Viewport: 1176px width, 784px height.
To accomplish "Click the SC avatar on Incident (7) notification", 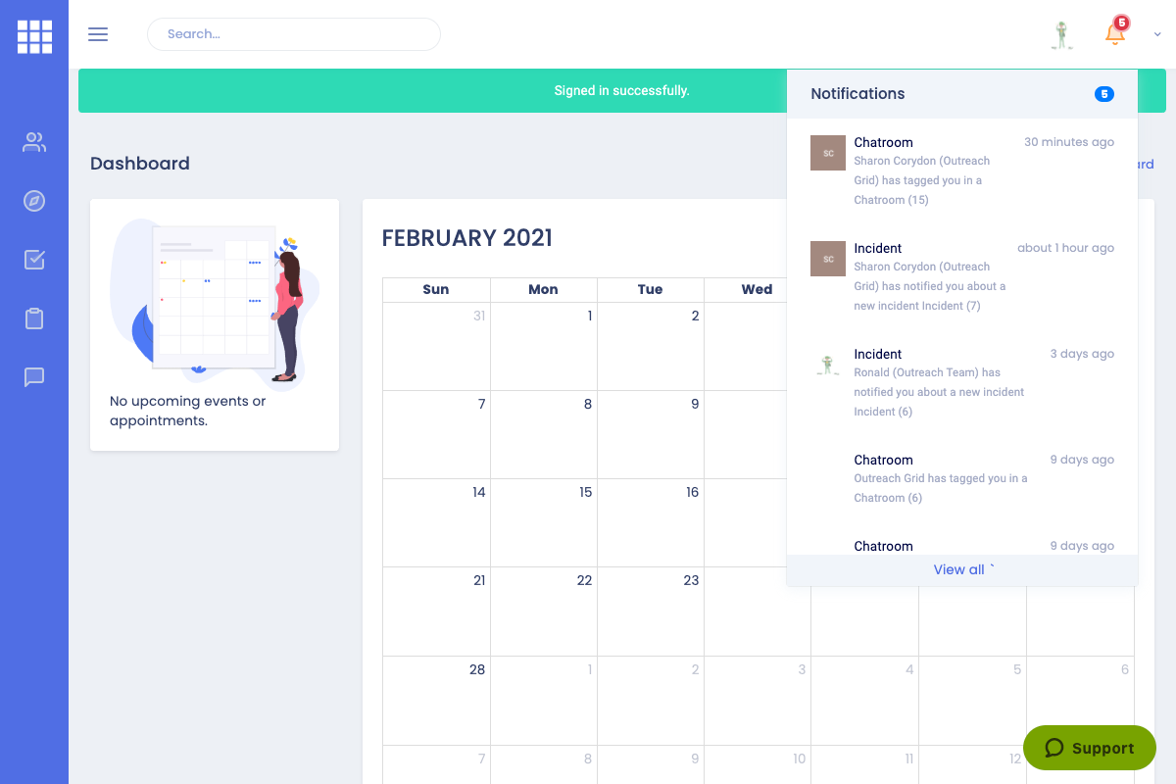I will coord(828,259).
